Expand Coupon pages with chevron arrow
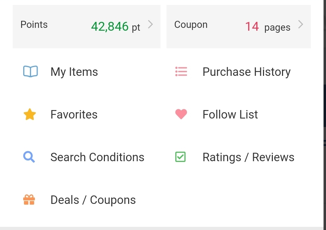This screenshot has width=326, height=230. pyautogui.click(x=301, y=24)
